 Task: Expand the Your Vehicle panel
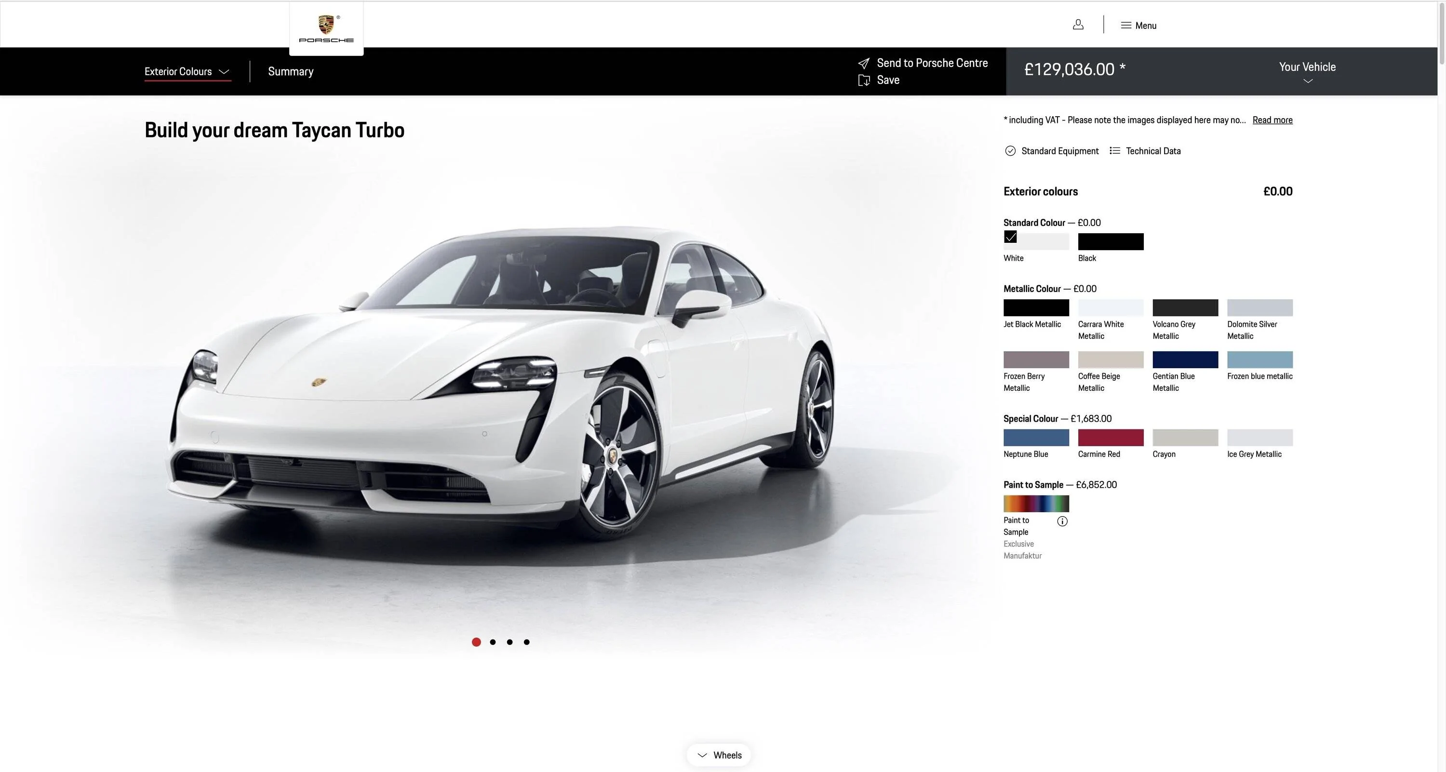pos(1307,72)
